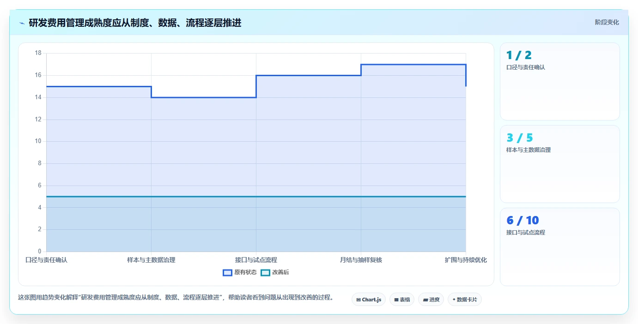Click the lightning icon beside the title
638x324 pixels.
click(22, 23)
